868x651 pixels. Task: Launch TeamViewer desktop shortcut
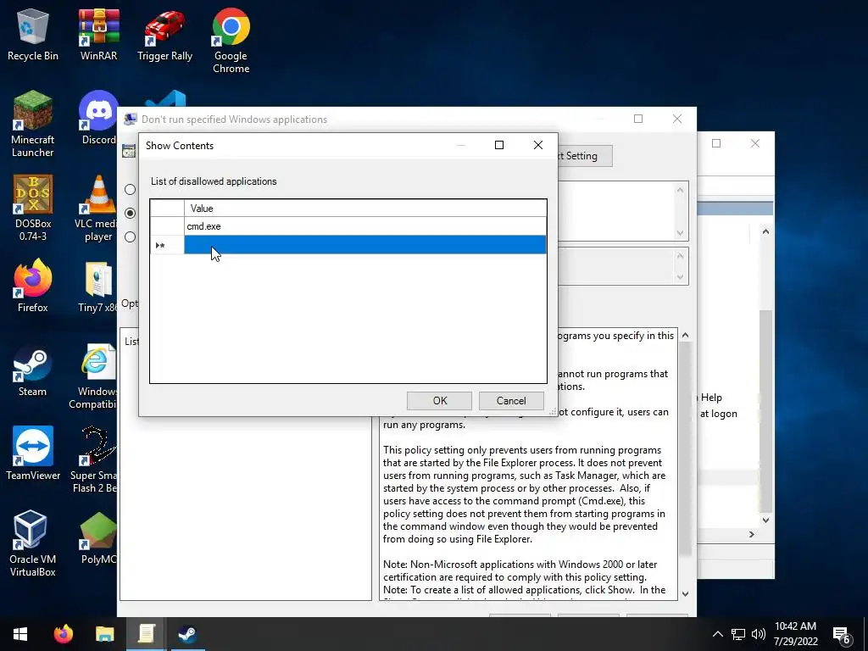33,454
